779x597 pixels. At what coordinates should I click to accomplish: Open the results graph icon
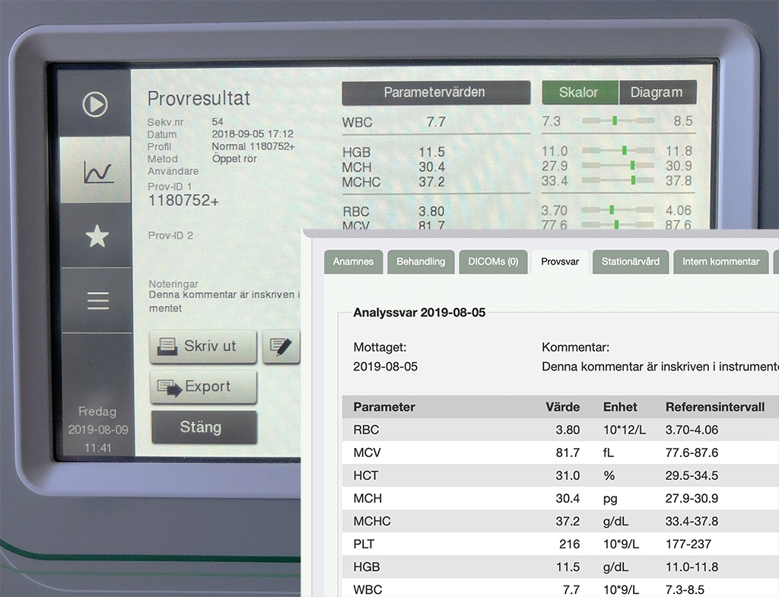[x=97, y=171]
